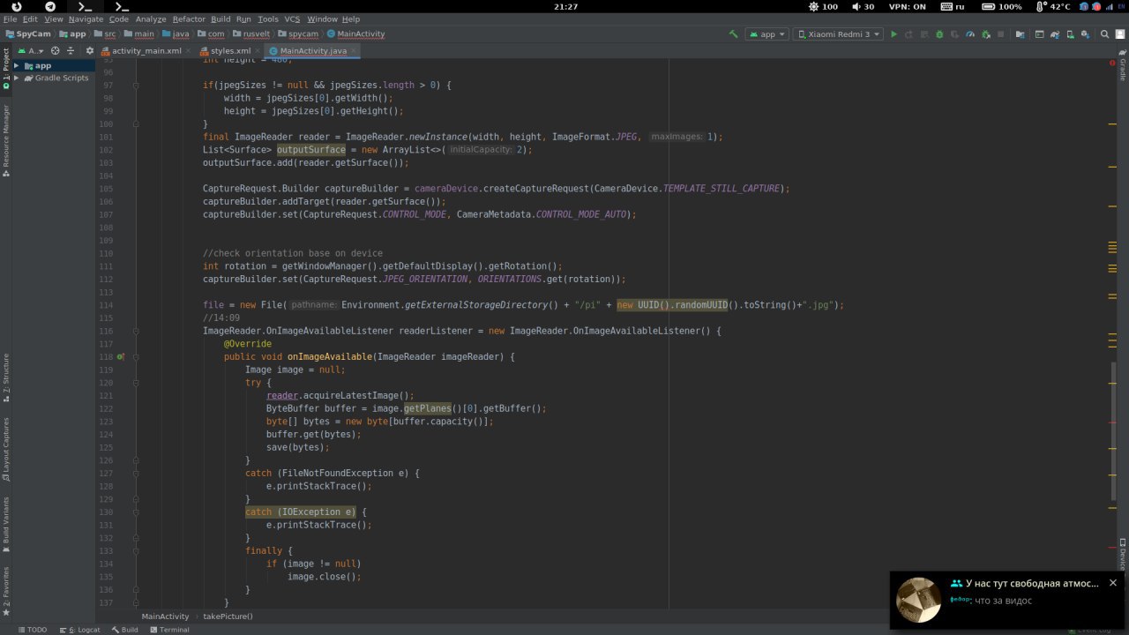
Task: Open the Build tool window button
Action: (x=124, y=630)
